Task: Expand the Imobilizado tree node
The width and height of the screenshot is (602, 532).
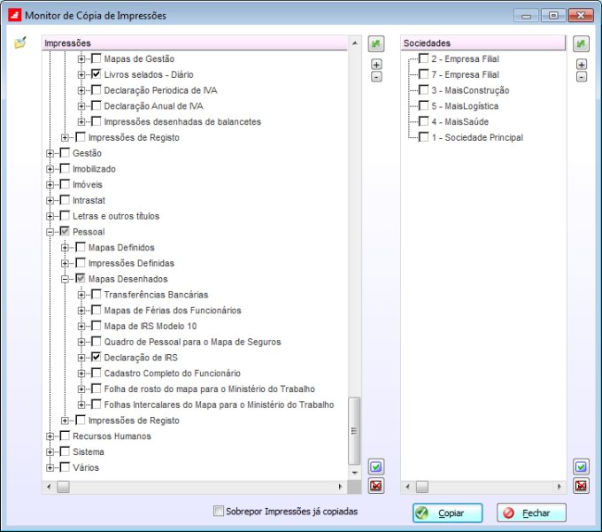Action: [50, 169]
